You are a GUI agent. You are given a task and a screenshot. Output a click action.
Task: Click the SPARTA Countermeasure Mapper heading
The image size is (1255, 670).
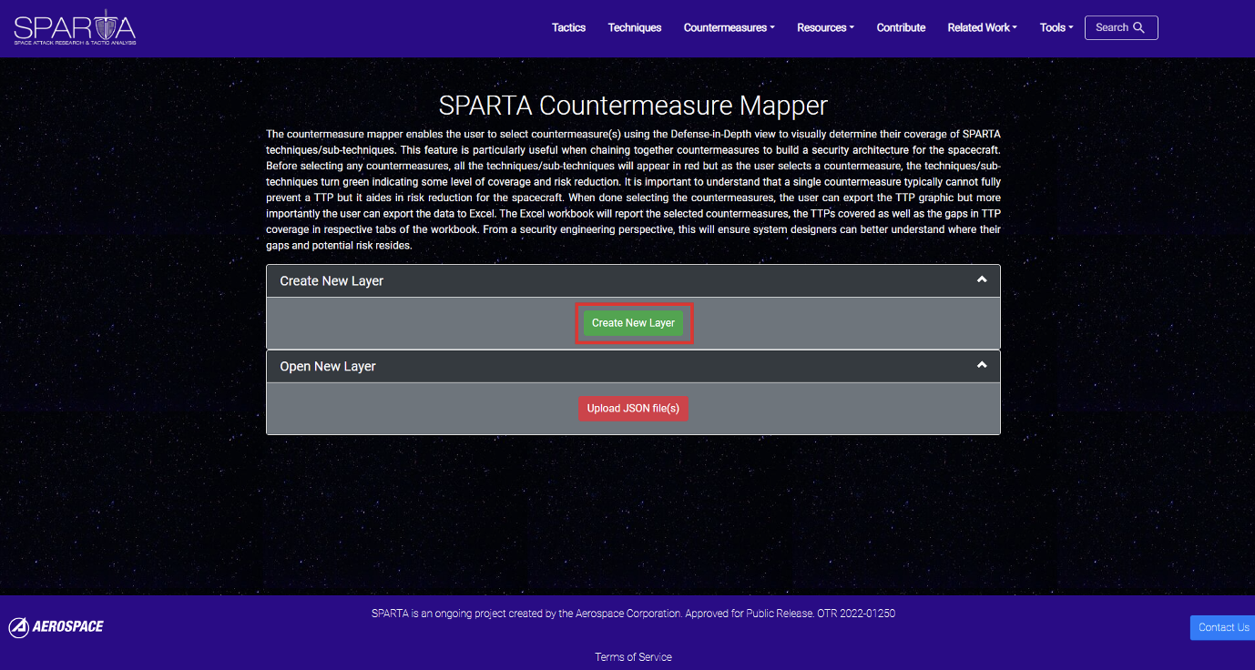click(633, 105)
